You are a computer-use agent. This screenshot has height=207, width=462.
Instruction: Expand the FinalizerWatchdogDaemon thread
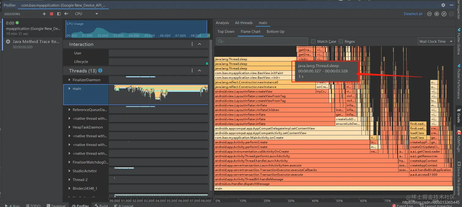tap(69, 162)
